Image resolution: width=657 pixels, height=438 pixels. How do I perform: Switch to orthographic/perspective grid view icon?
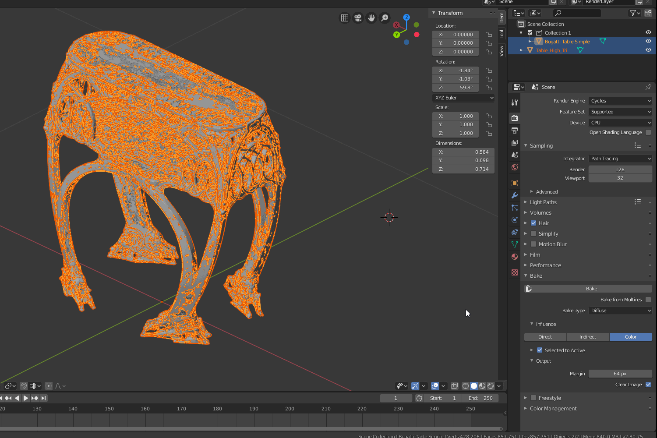click(x=345, y=18)
